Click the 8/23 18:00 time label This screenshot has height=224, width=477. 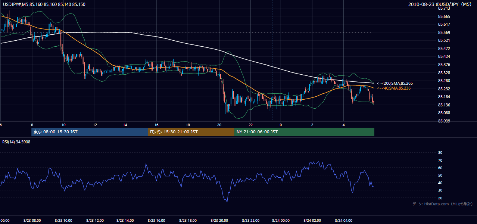(188, 221)
